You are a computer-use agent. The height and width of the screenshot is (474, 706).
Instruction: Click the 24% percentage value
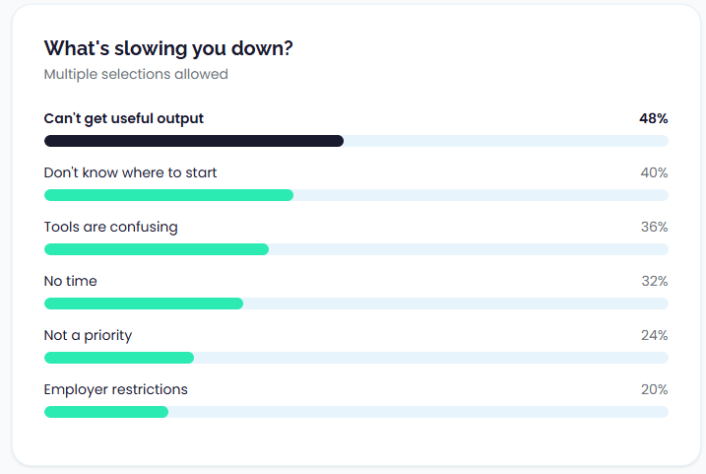tap(654, 335)
